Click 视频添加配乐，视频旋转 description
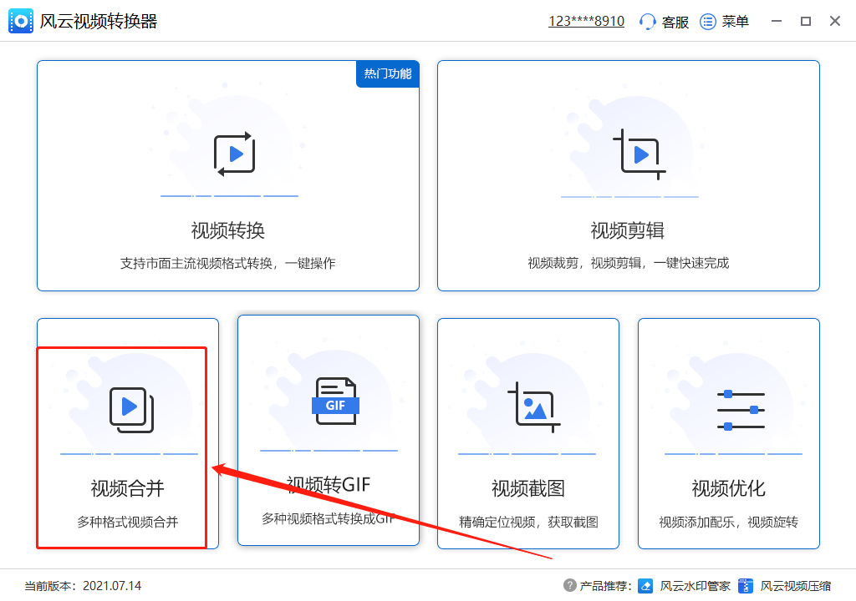 pos(729,523)
